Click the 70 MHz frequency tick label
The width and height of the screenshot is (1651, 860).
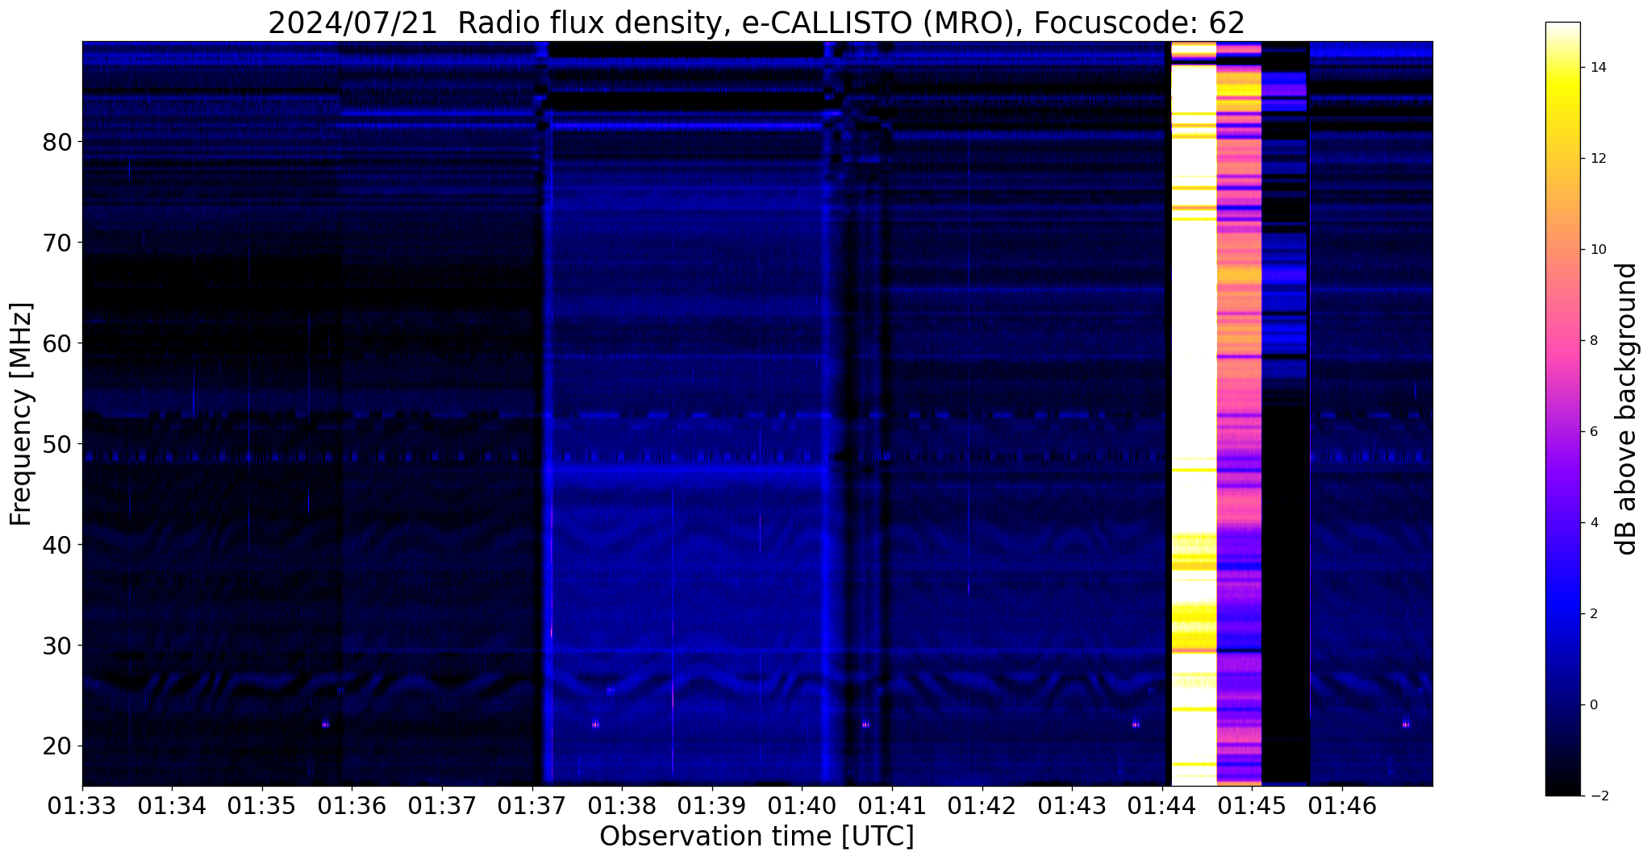(57, 243)
